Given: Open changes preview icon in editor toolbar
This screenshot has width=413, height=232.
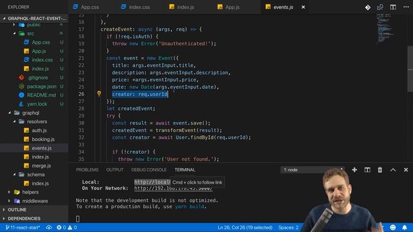Looking at the screenshot, I should point(380,7).
